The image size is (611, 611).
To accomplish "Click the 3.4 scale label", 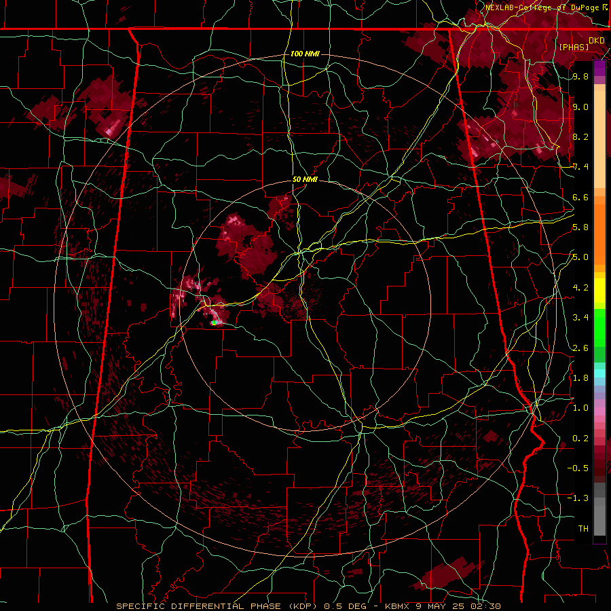I will click(580, 318).
